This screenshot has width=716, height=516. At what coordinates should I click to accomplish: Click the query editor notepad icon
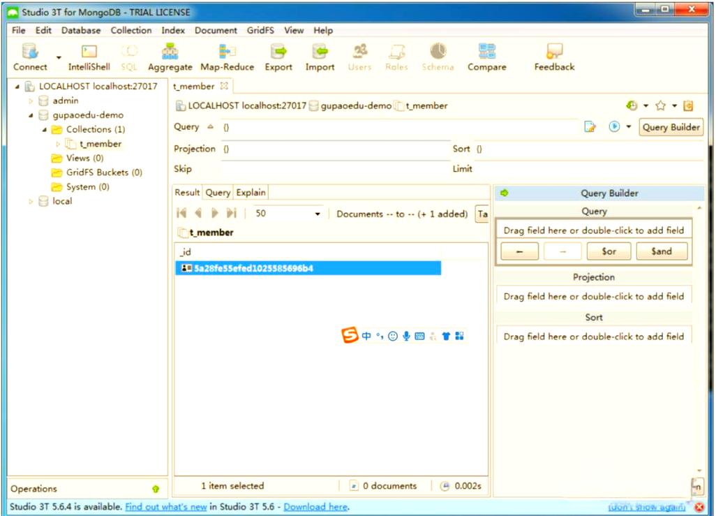tap(590, 126)
